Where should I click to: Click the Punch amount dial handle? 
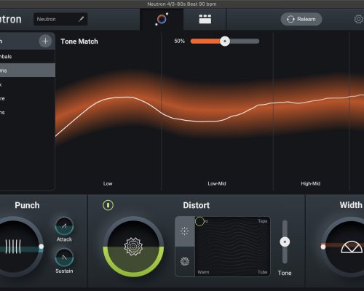41,247
